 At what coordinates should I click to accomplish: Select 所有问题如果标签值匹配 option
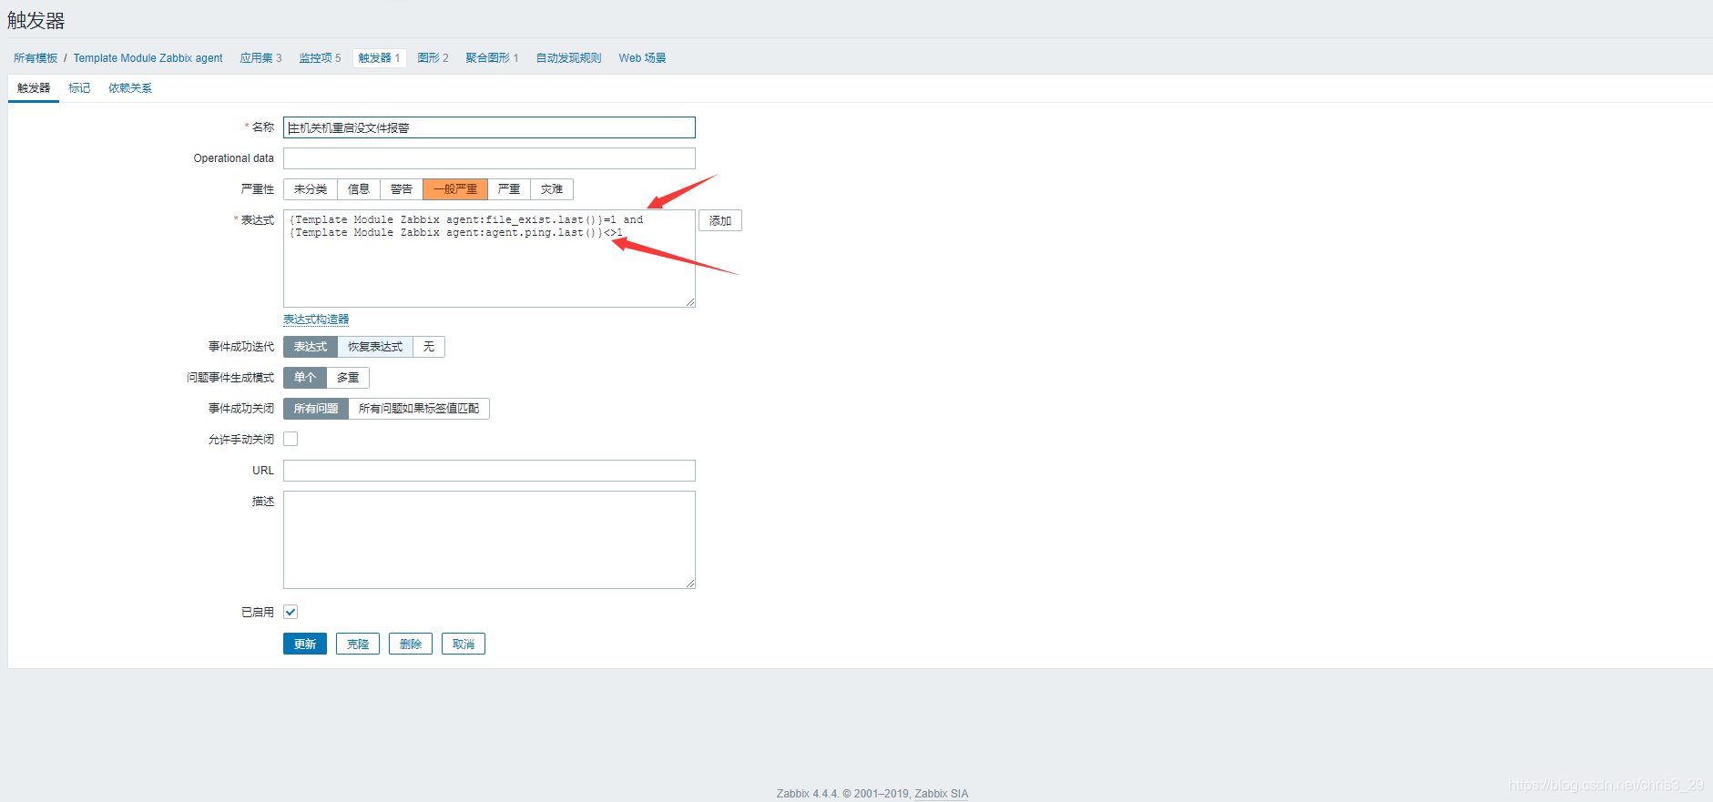pyautogui.click(x=419, y=409)
